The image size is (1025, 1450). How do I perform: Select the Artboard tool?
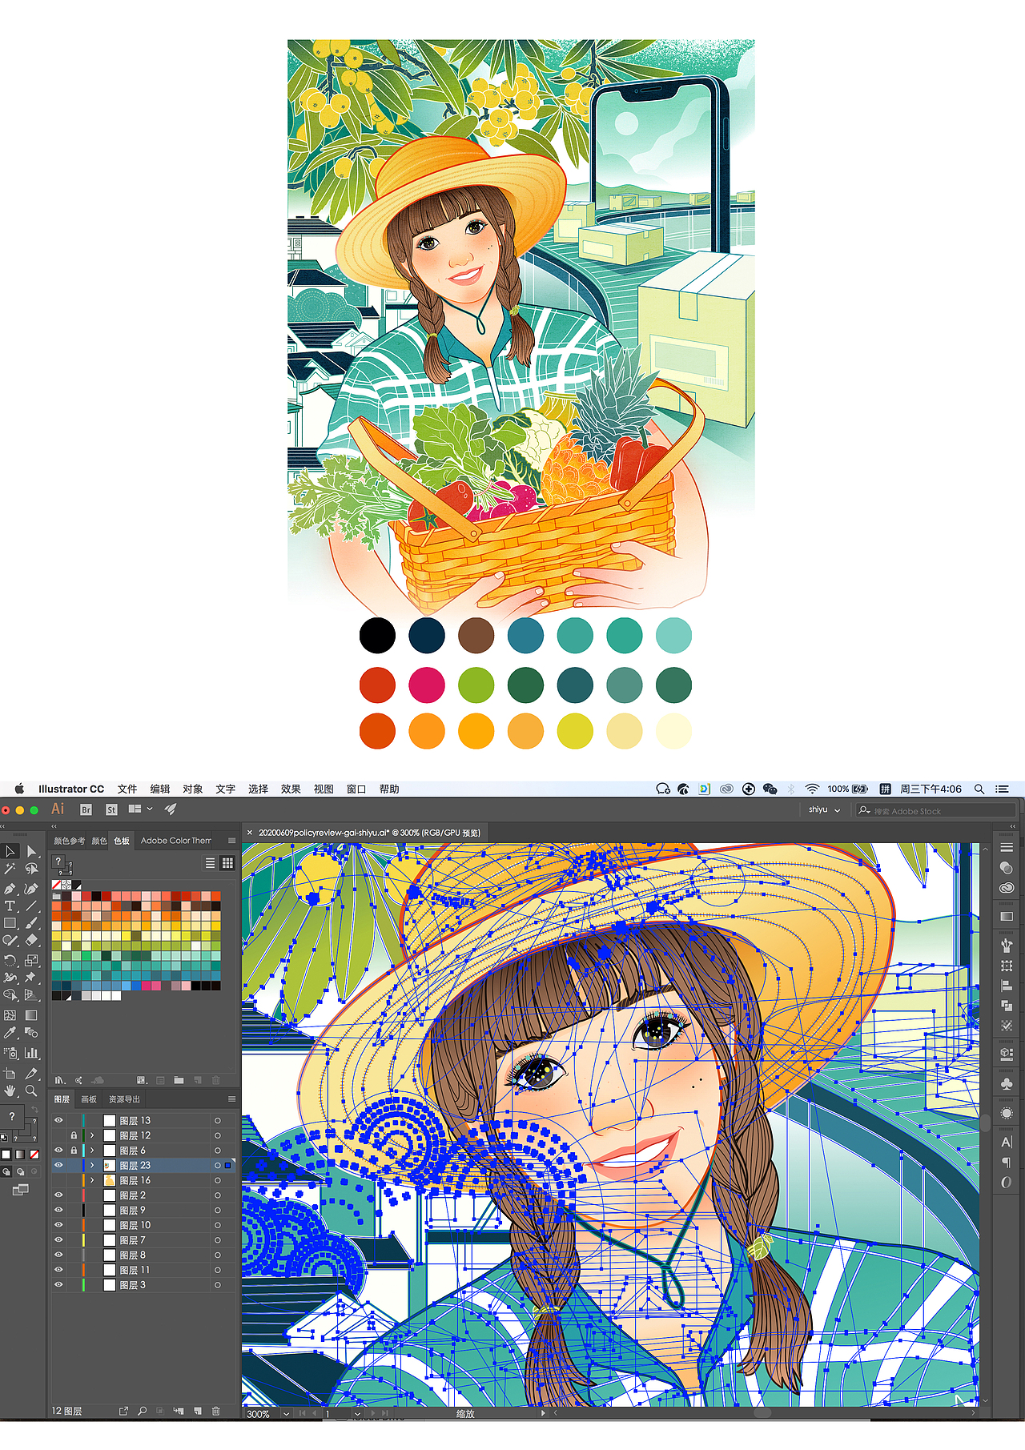click(10, 1073)
